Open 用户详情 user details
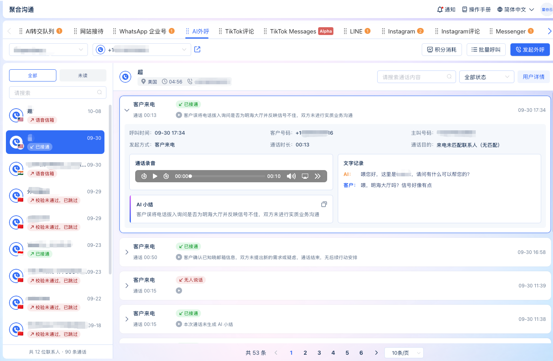This screenshot has height=361, width=553. coord(534,77)
